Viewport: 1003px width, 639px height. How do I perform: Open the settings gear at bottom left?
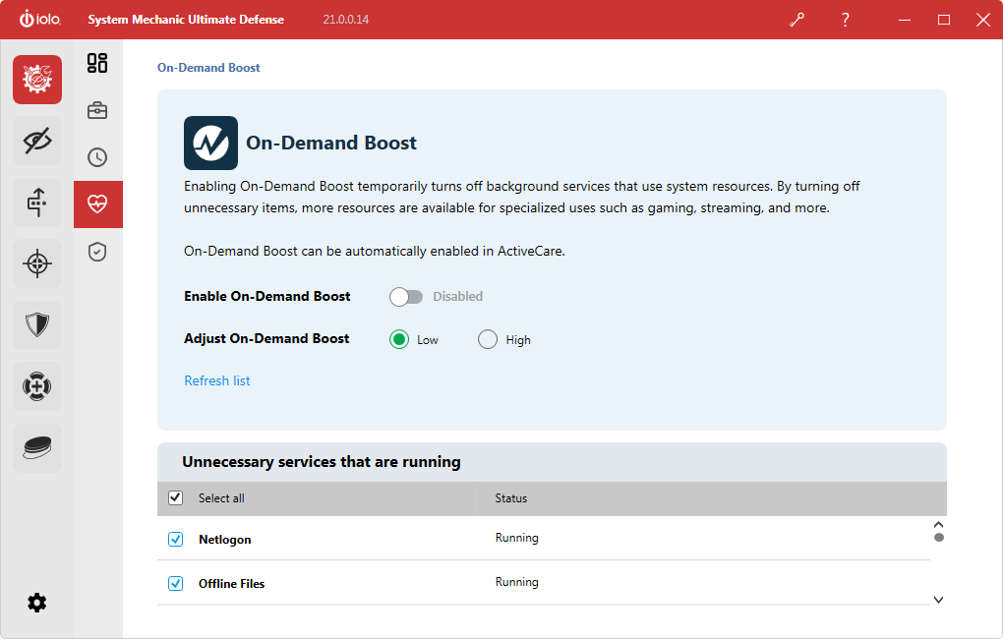37,603
